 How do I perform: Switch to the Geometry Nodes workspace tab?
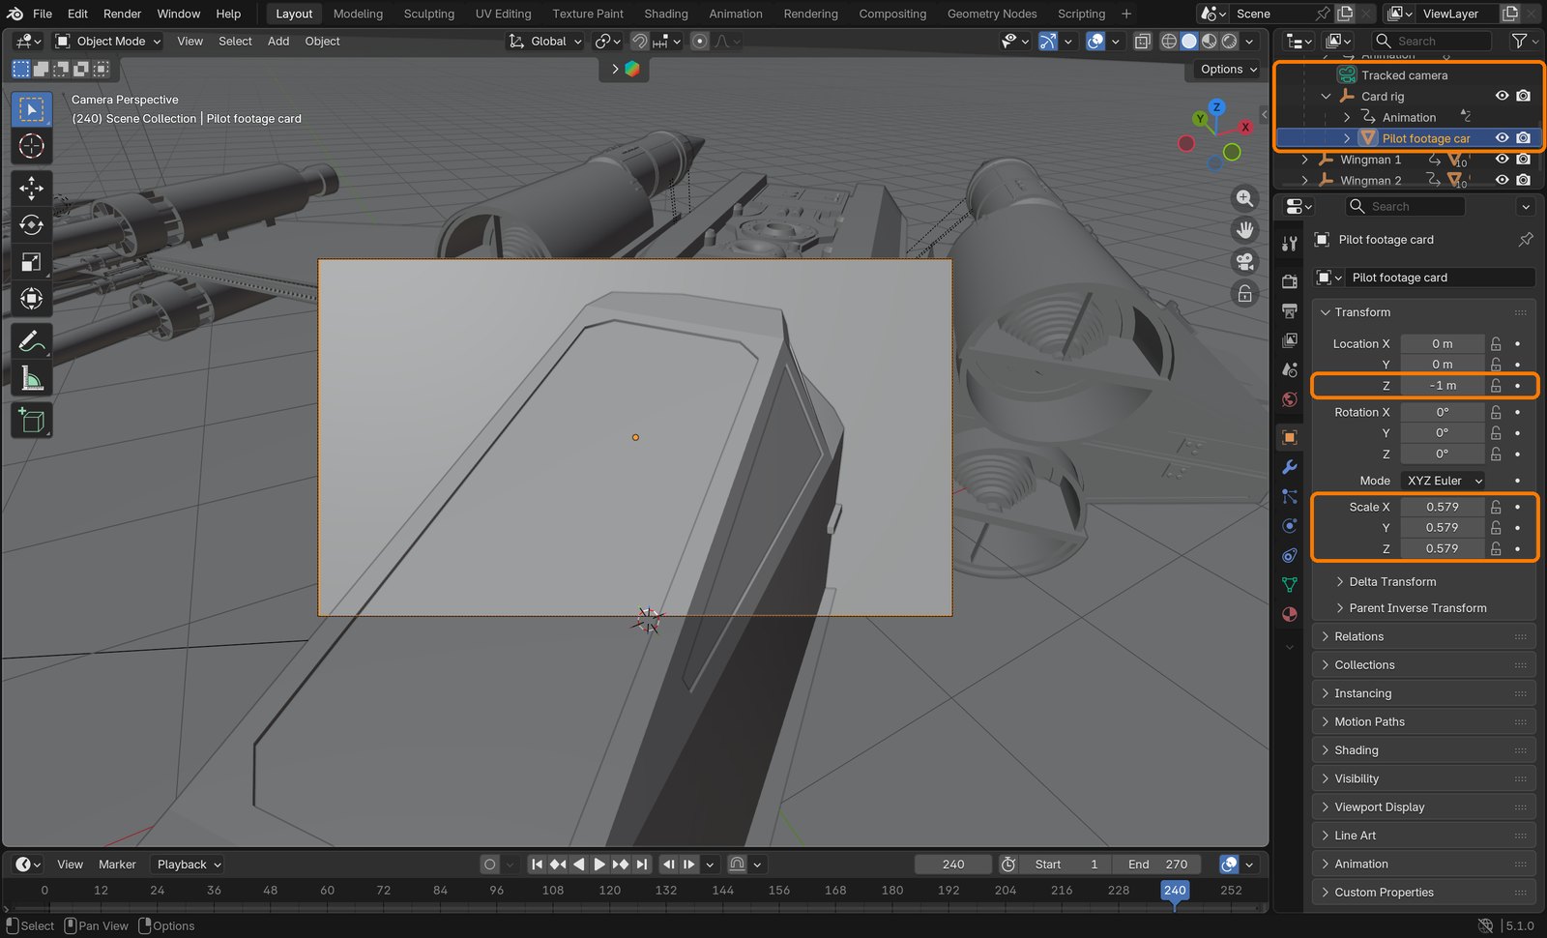coord(992,14)
